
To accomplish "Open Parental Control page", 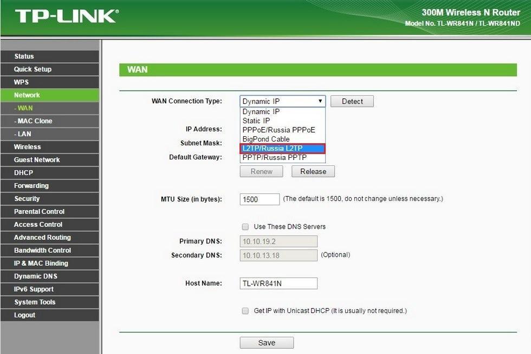I will pyautogui.click(x=49, y=211).
